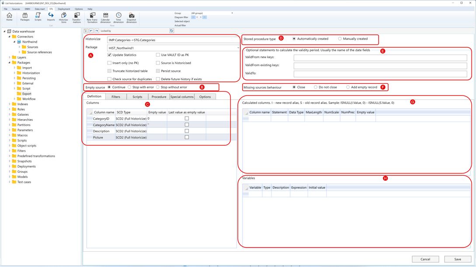Open the Packages list icon
This screenshot has width=476, height=267.
(x=25, y=17)
